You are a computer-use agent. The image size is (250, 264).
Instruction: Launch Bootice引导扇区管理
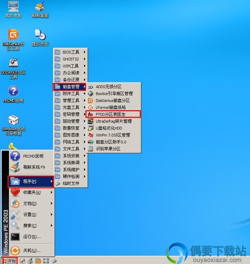pos(114,93)
